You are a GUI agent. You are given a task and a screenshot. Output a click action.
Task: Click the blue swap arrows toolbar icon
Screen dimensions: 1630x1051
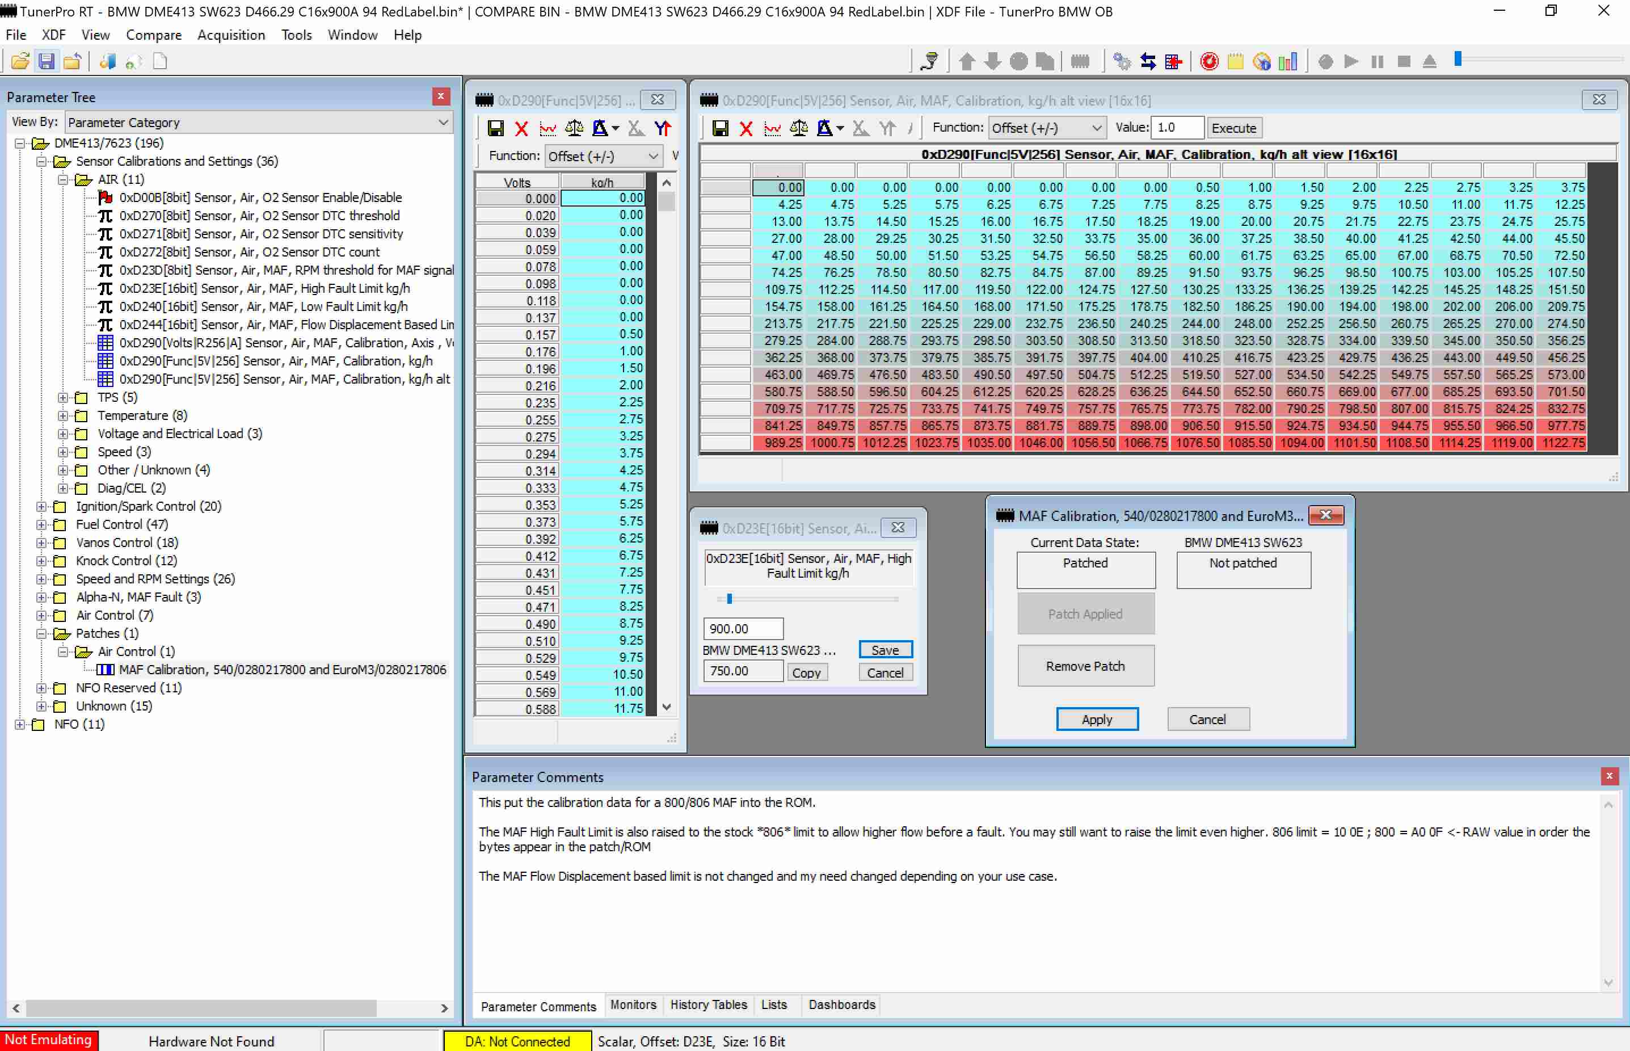[1148, 61]
